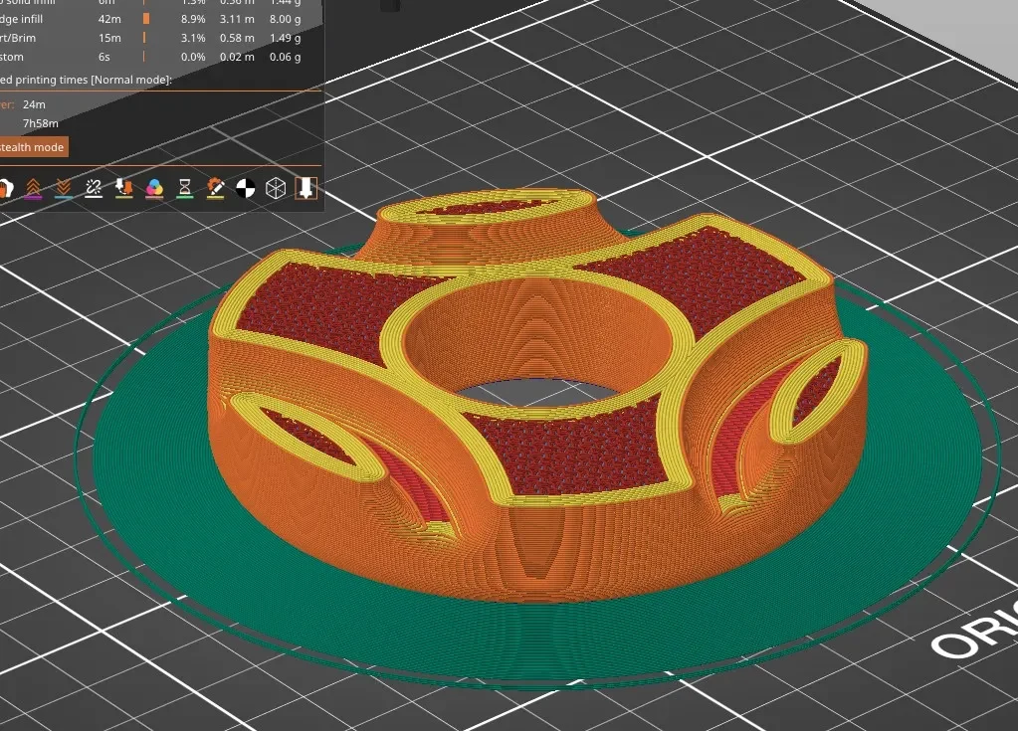Toggle Retractions visibility (purple up chevrons icon)
The image size is (1018, 731).
(33, 188)
